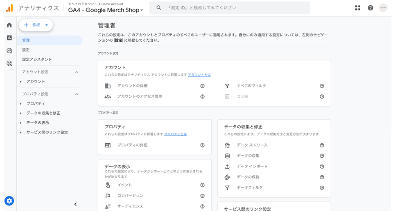Follow the アカウントとは link
This screenshot has width=393, height=212.
pyautogui.click(x=199, y=75)
